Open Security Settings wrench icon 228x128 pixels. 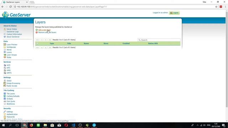click(x=5, y=112)
